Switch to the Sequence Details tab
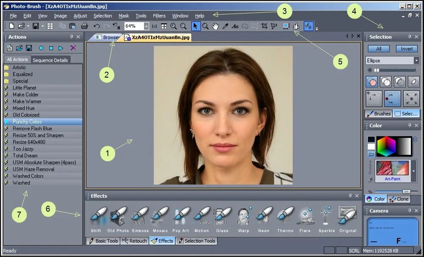The image size is (424, 257). click(x=50, y=60)
